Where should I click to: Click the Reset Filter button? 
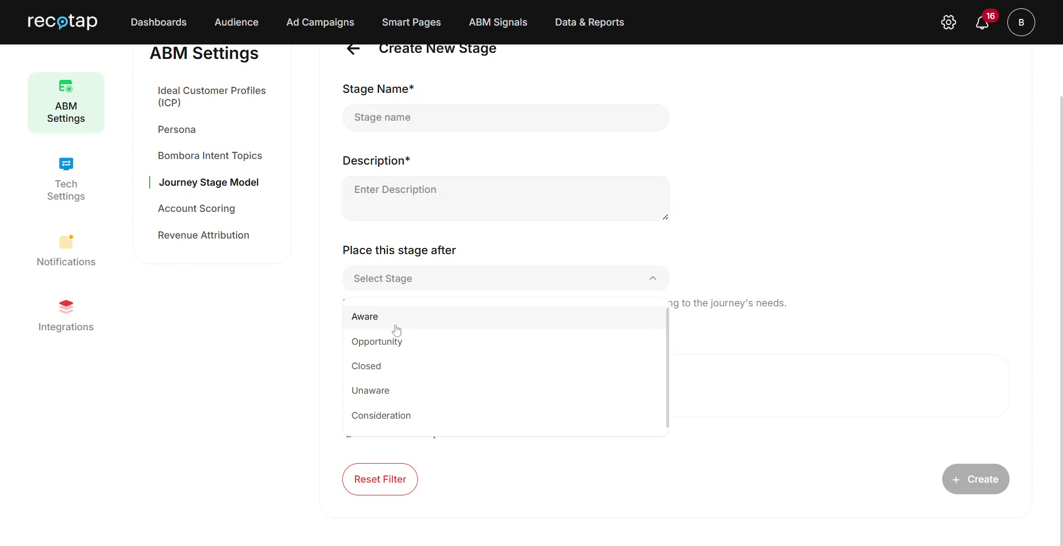coord(380,479)
